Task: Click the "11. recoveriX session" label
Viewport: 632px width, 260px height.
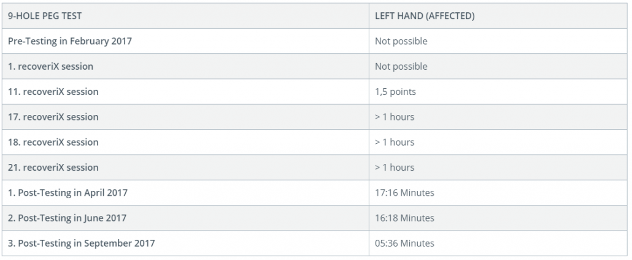Action: point(53,92)
